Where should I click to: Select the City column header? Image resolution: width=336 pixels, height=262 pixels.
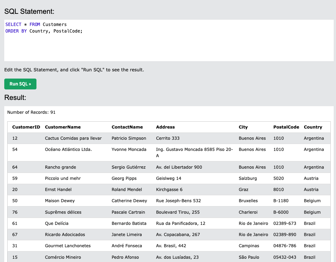coord(243,127)
